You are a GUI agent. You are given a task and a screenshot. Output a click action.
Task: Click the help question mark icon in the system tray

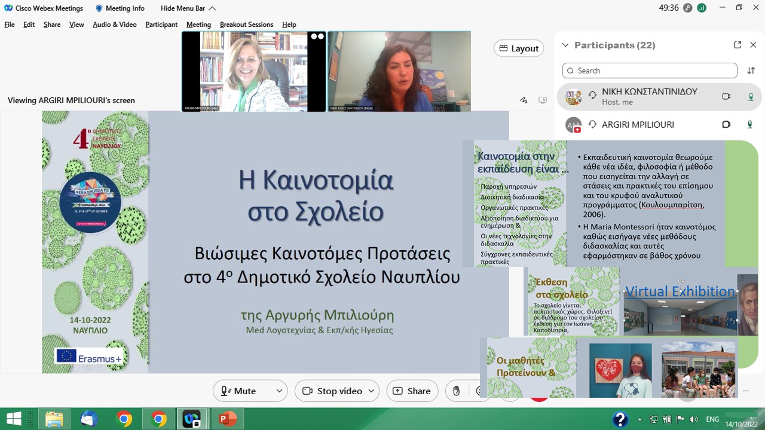pyautogui.click(x=620, y=419)
